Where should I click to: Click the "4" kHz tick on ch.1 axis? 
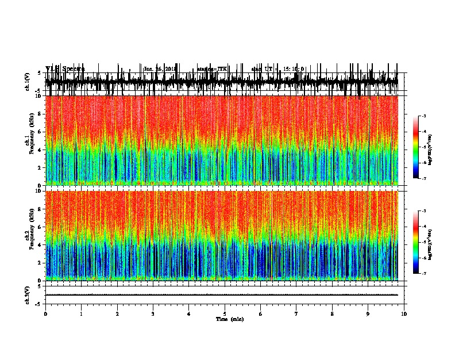[x=40, y=150]
